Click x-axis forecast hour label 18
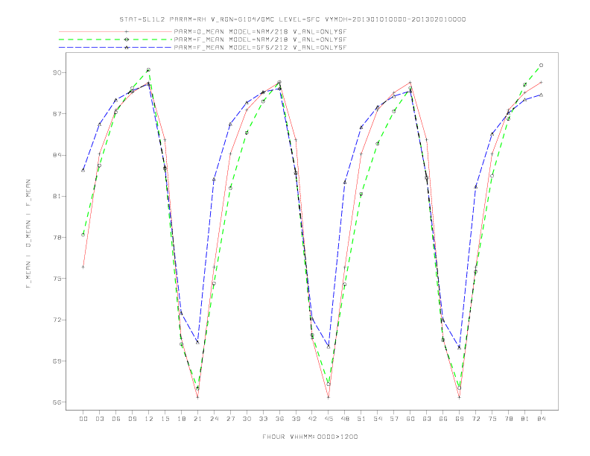590x456 pixels. click(181, 419)
